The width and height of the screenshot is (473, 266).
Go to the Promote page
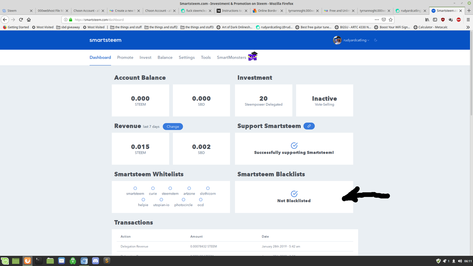(125, 57)
